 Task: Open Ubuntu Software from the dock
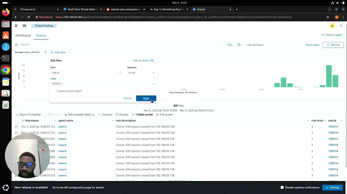(6, 35)
